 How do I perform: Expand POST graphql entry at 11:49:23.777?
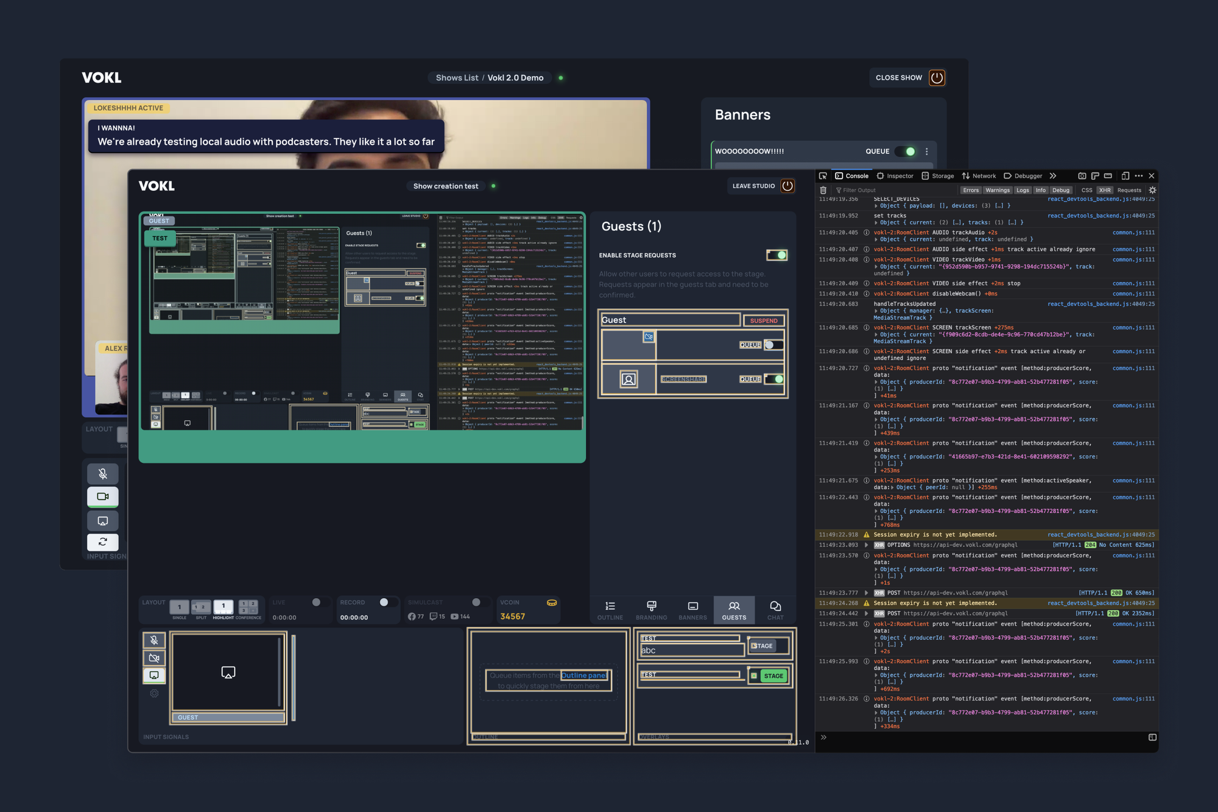pos(866,593)
